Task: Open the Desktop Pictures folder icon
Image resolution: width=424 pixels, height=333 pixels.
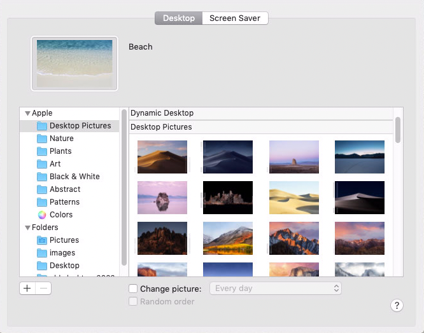Action: click(x=42, y=126)
